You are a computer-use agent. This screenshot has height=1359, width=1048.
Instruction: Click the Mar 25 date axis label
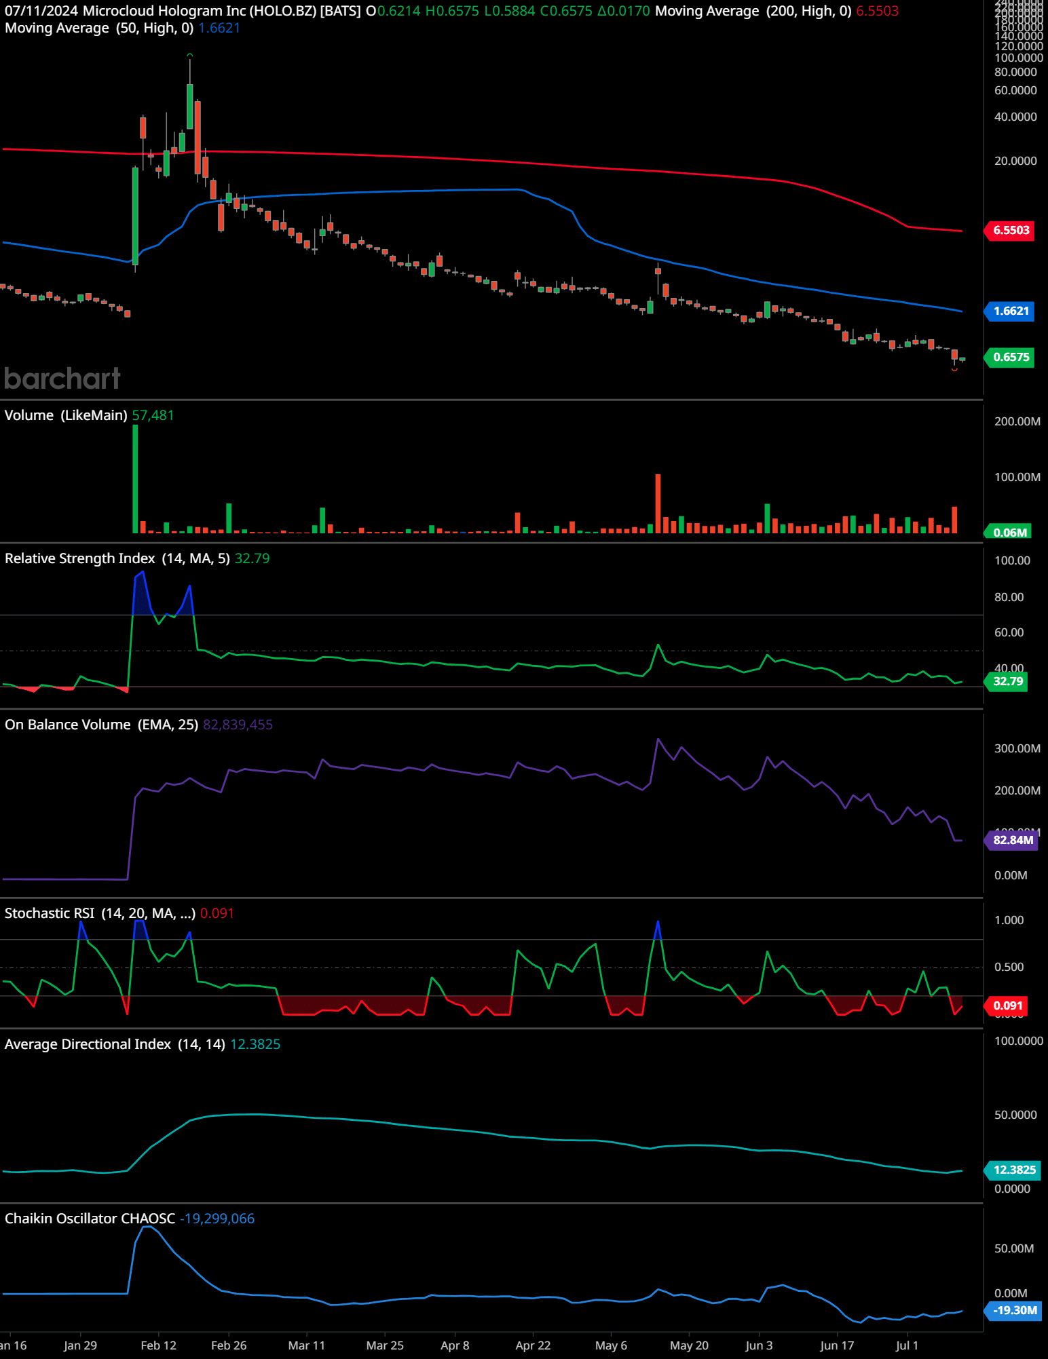[385, 1345]
